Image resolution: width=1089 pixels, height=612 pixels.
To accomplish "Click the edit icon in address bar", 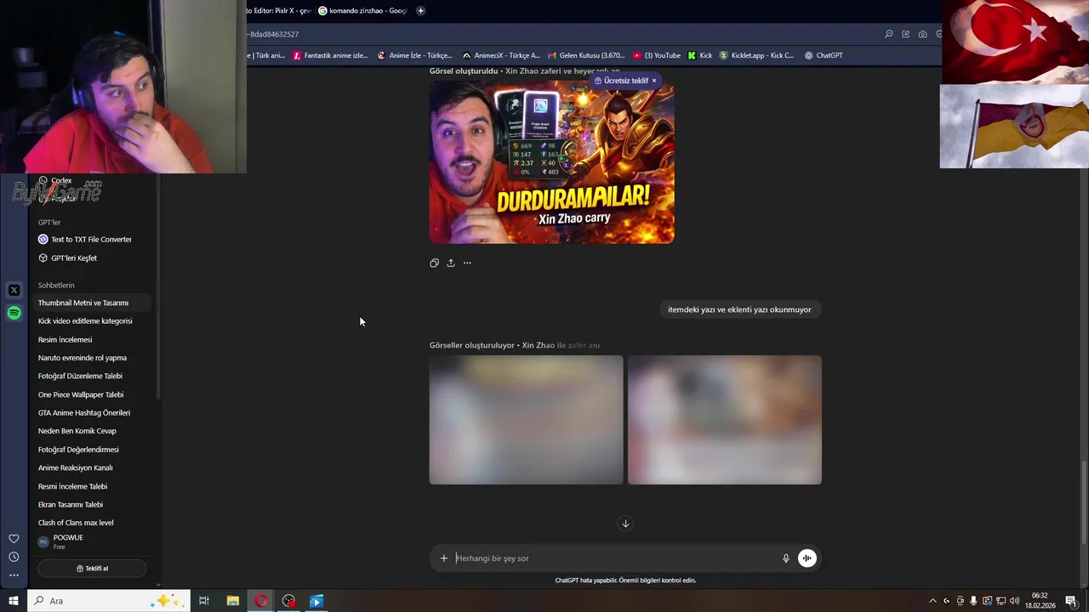I will (x=906, y=34).
